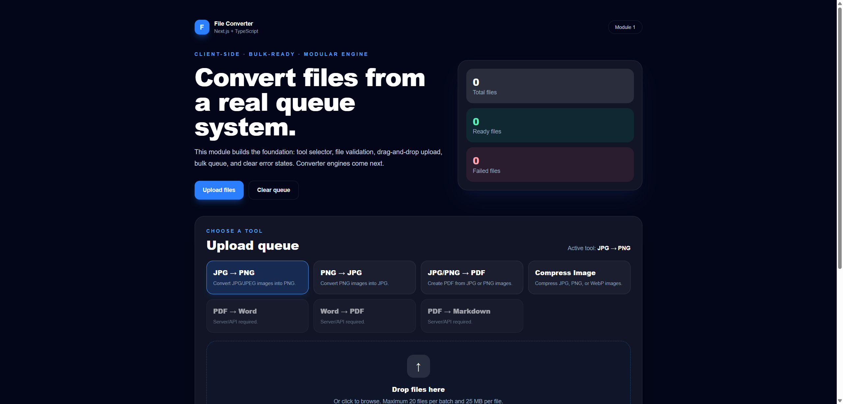
Task: Open the Module 1 badge
Action: (625, 27)
